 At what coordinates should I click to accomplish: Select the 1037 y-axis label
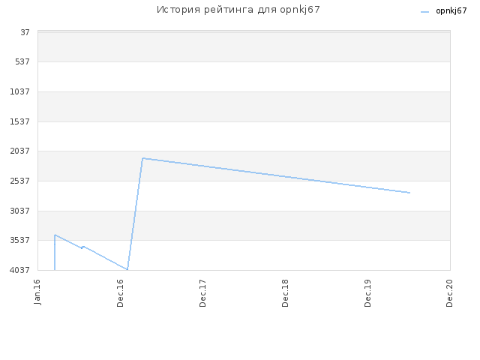coord(20,91)
